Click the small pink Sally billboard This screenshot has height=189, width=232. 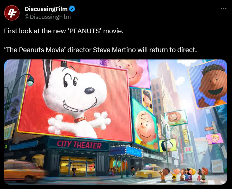click(215, 139)
